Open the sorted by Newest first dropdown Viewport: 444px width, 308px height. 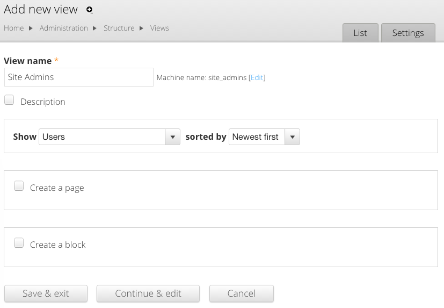pos(264,137)
